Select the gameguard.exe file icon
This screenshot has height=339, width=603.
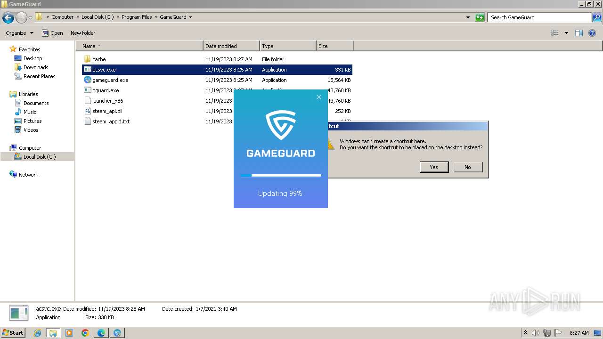click(x=87, y=80)
